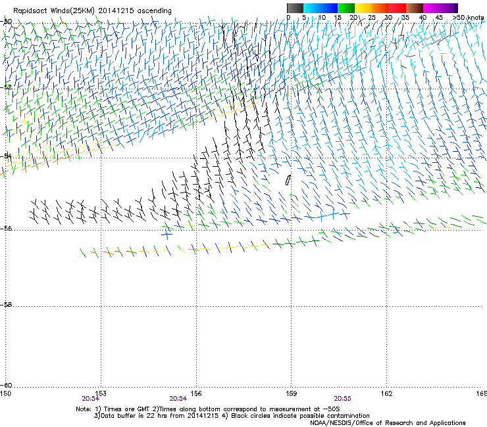Click the word 'ascending' in the title
This screenshot has height=427, width=487.
point(155,11)
